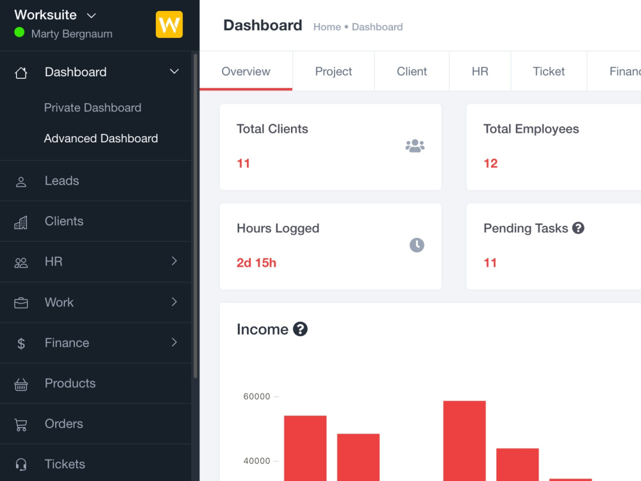Go to Products in the sidebar

(96, 384)
